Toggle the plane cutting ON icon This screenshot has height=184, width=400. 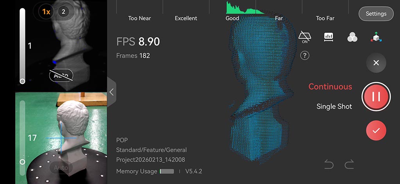[305, 37]
